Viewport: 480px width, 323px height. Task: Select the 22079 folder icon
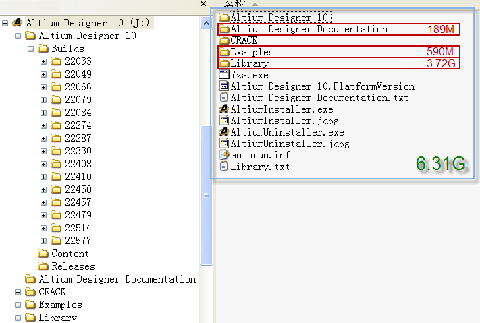[x=56, y=100]
